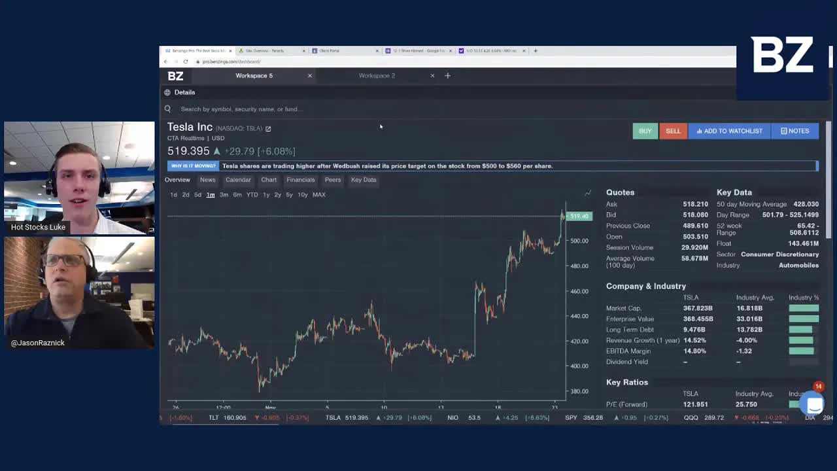This screenshot has height=471, width=837.
Task: Click the browser reload button
Action: pos(186,61)
